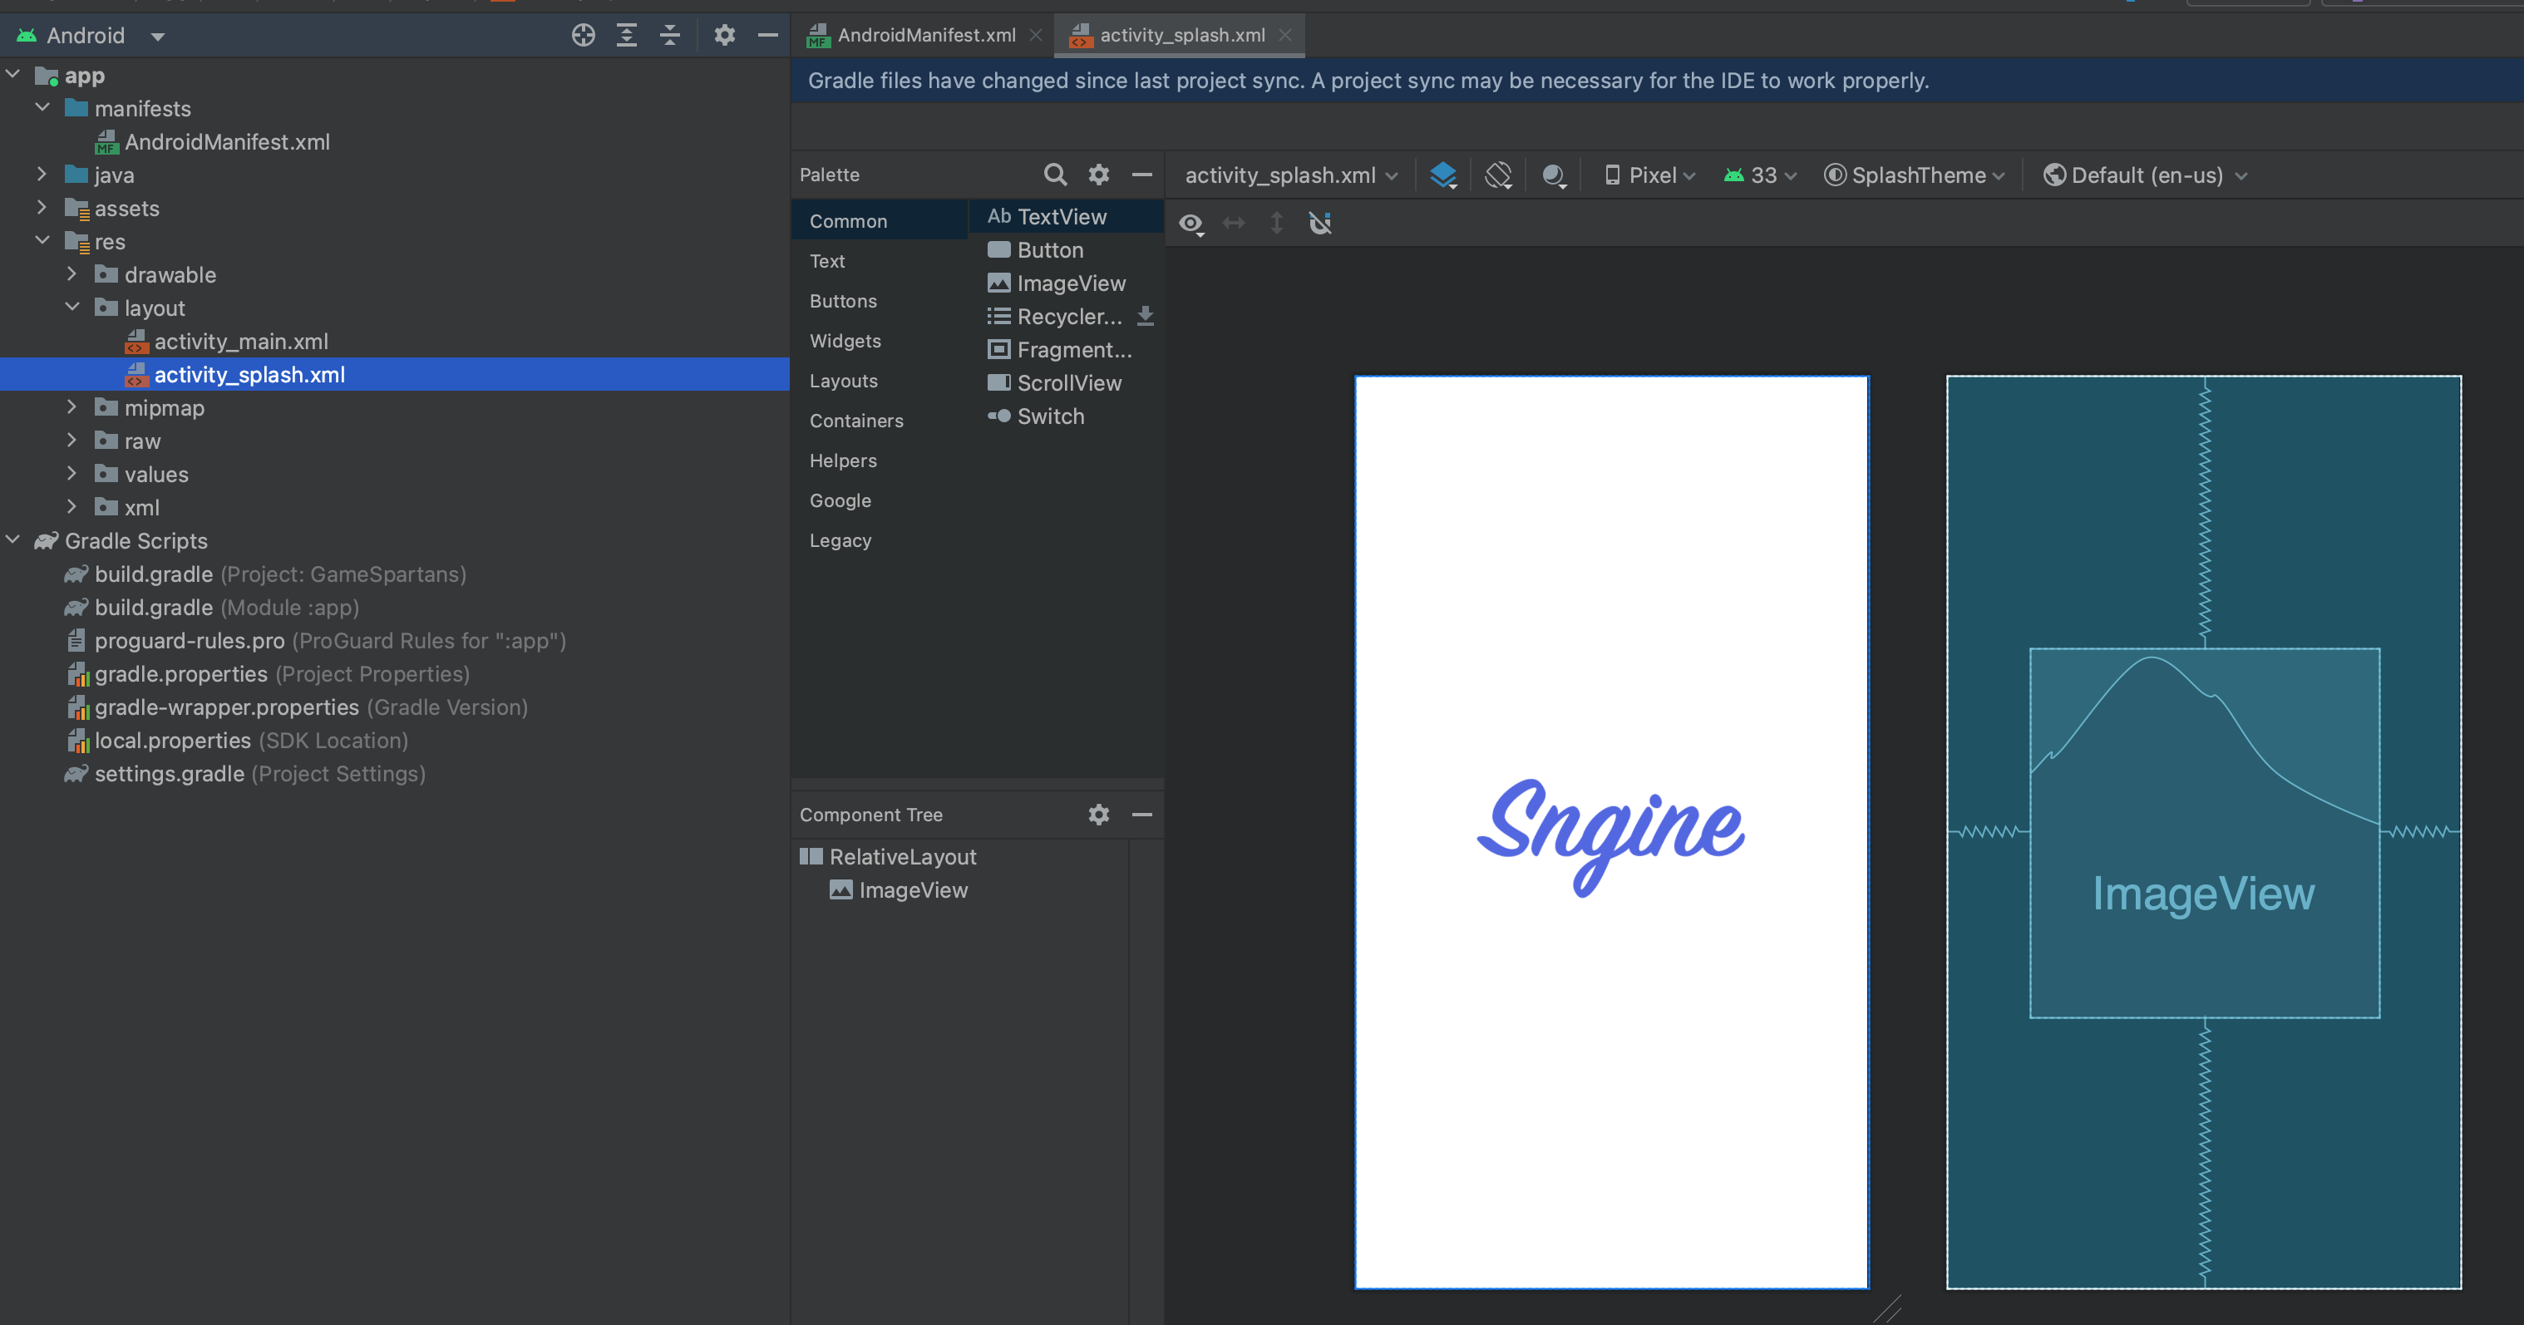Toggle the view options eye icon
This screenshot has width=2524, height=1325.
pos(1191,224)
